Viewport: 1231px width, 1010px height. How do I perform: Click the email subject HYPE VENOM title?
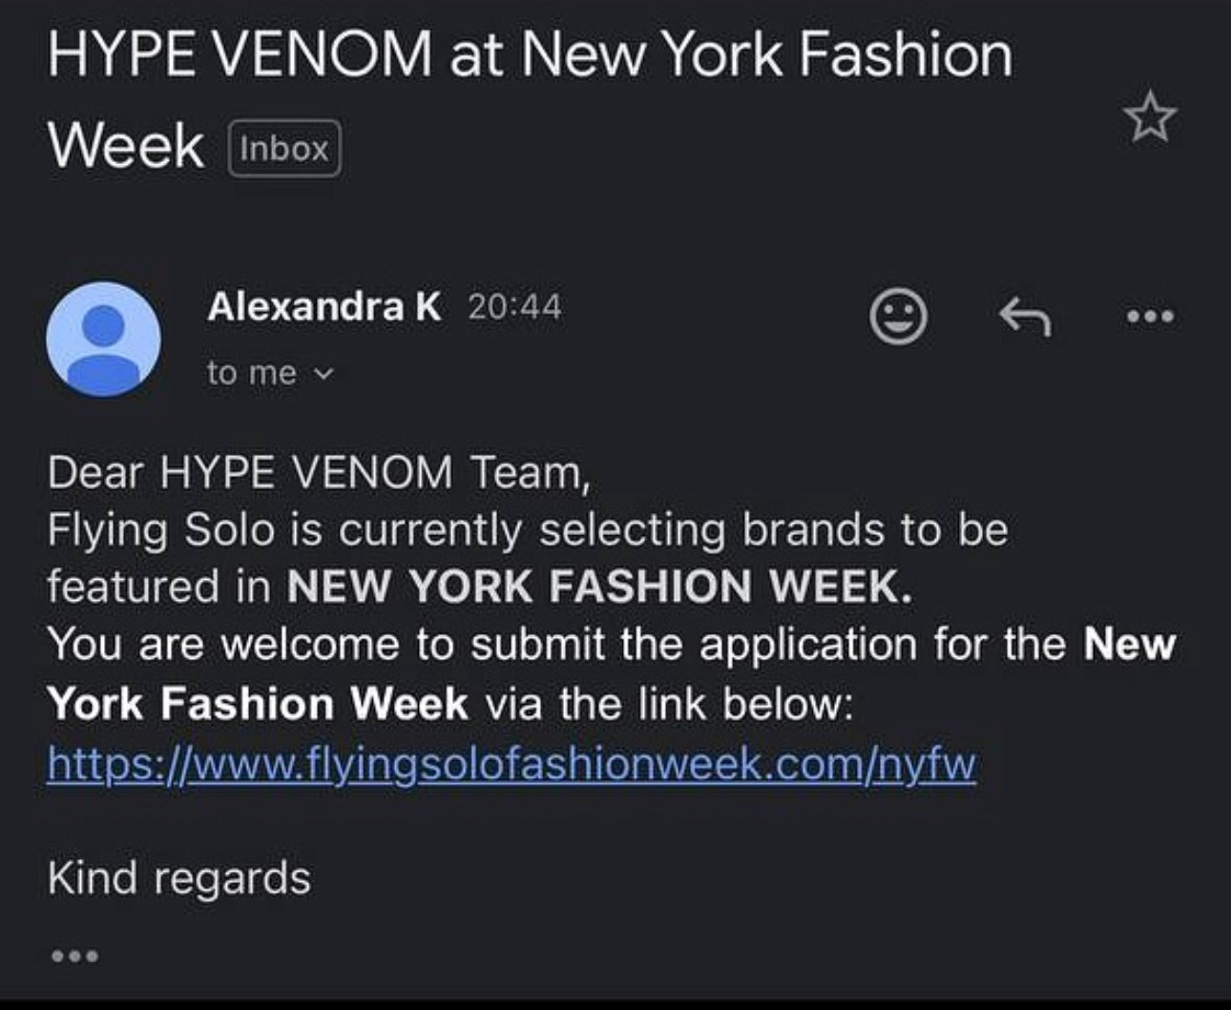(530, 56)
